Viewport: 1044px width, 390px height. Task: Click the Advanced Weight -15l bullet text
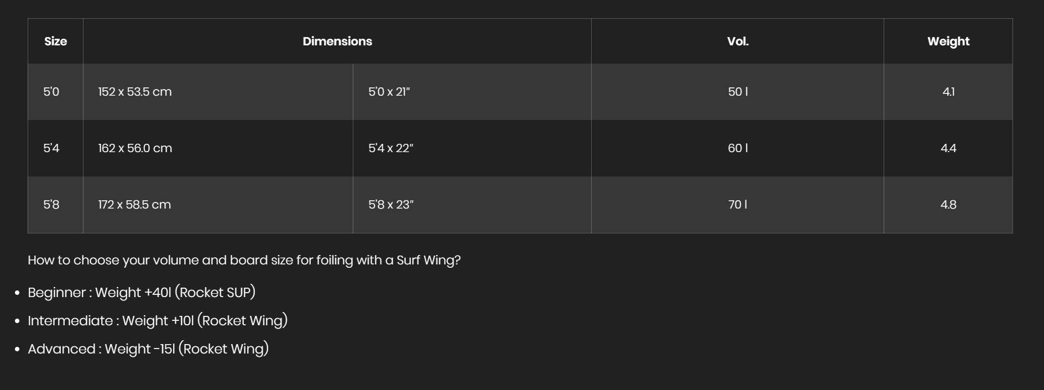pyautogui.click(x=148, y=349)
